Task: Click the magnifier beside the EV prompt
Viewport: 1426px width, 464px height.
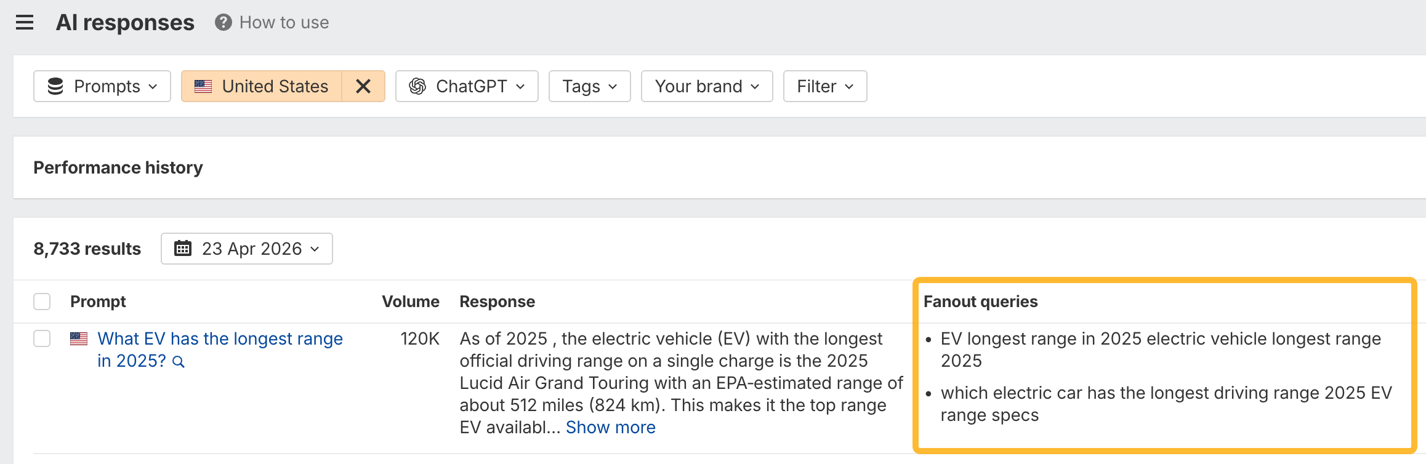Action: [x=179, y=362]
